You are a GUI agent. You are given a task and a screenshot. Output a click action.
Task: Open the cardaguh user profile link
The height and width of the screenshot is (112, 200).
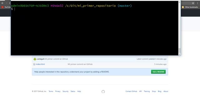coord(40,59)
